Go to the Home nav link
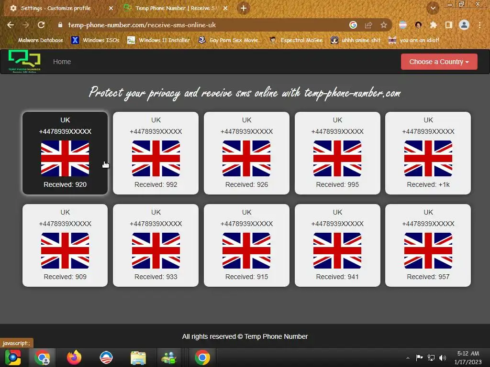 62,62
